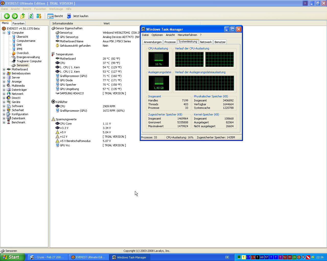Select the Computername tree entry
This screenshot has height=261, width=327.
(x=26, y=41)
